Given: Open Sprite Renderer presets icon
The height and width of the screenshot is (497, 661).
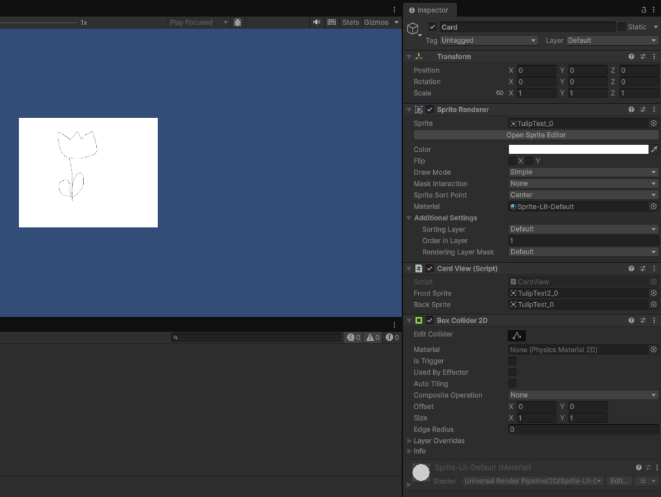Looking at the screenshot, I should tap(643, 110).
